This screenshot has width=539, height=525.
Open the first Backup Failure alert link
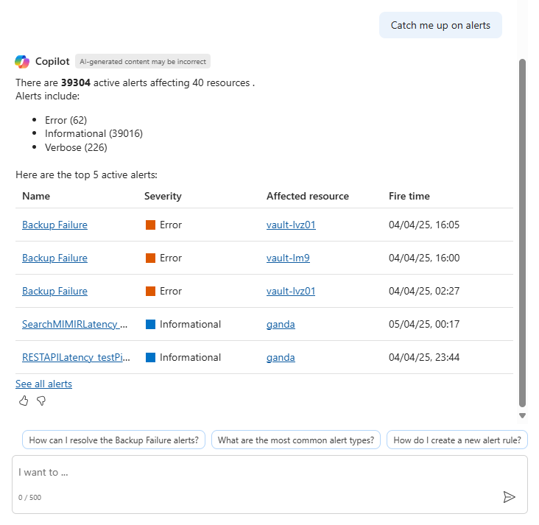[54, 225]
